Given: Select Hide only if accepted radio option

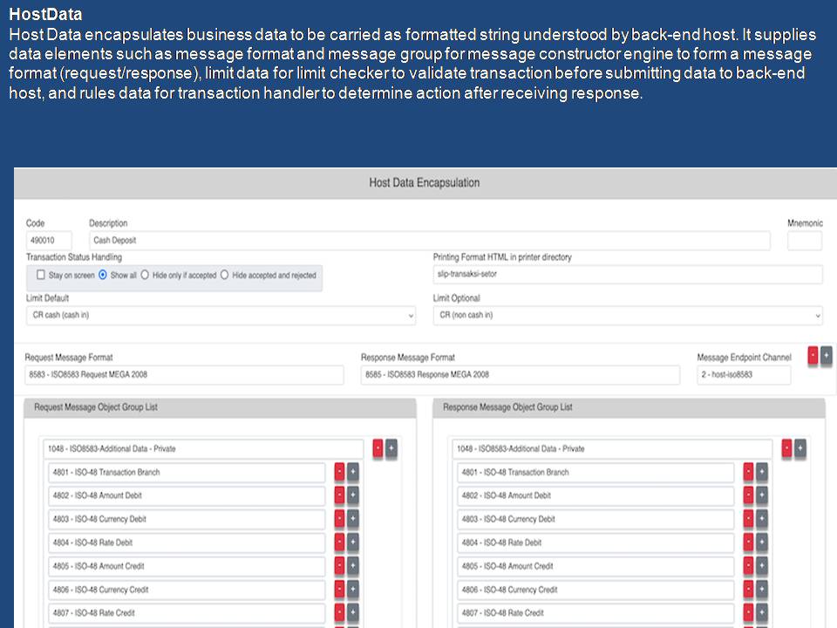Looking at the screenshot, I should coord(146,276).
